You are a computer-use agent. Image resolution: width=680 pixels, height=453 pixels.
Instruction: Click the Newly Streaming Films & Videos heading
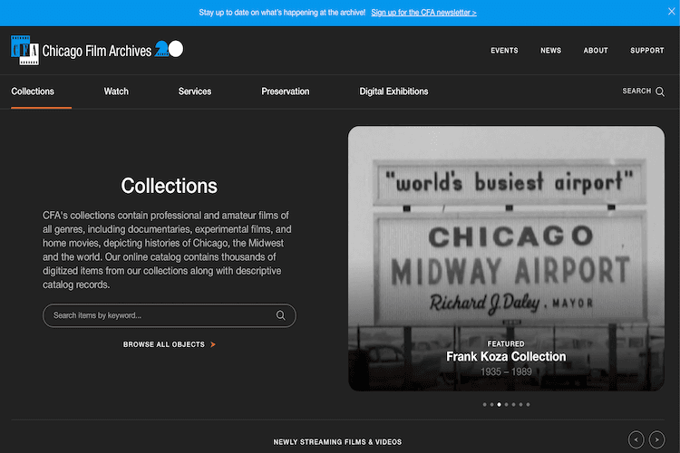coord(337,442)
